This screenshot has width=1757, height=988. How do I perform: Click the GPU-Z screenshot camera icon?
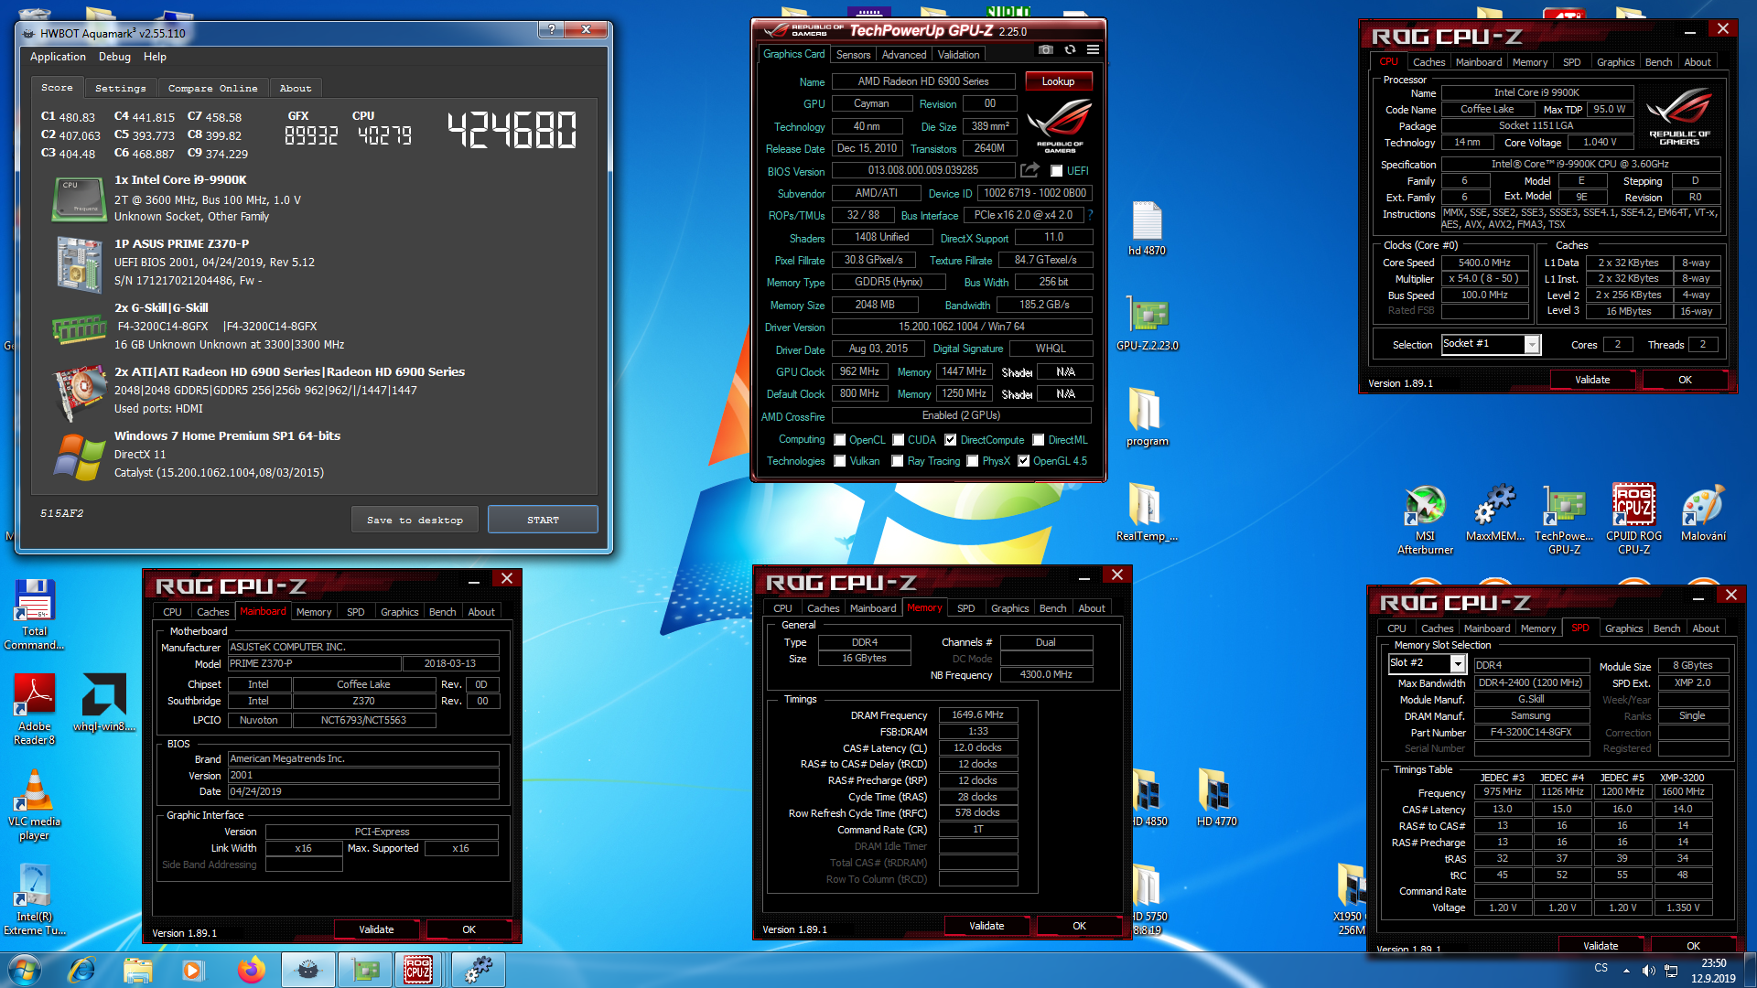1046,50
